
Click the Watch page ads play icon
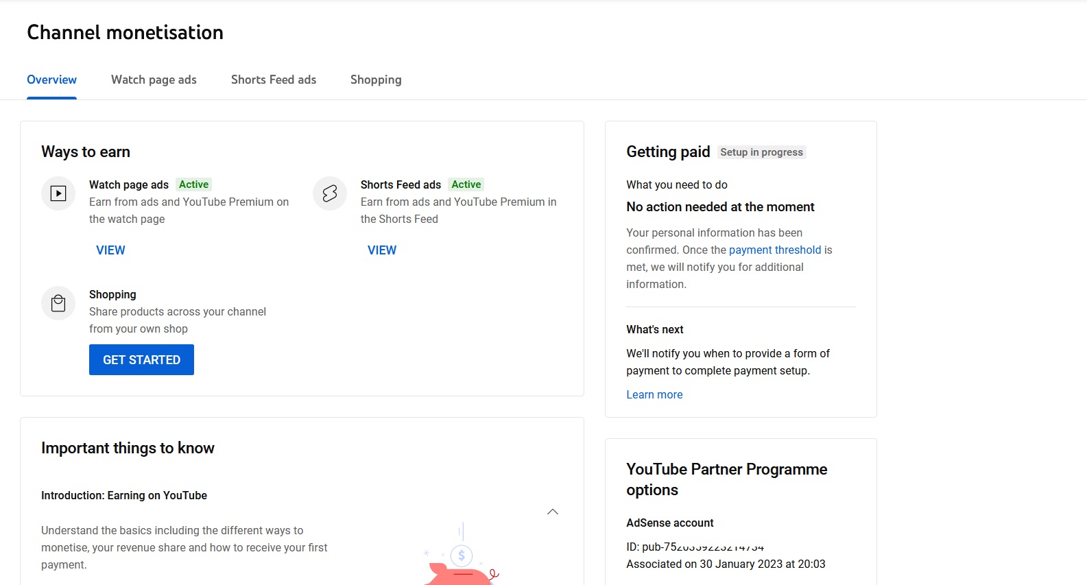pos(58,193)
